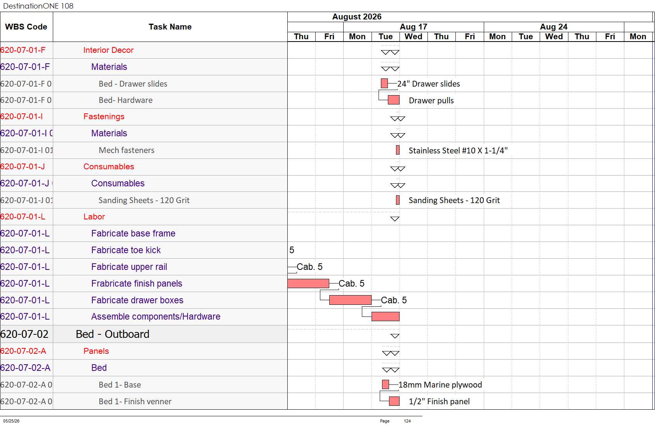
Task: Select the Bed - Outboard task name
Action: tap(113, 334)
